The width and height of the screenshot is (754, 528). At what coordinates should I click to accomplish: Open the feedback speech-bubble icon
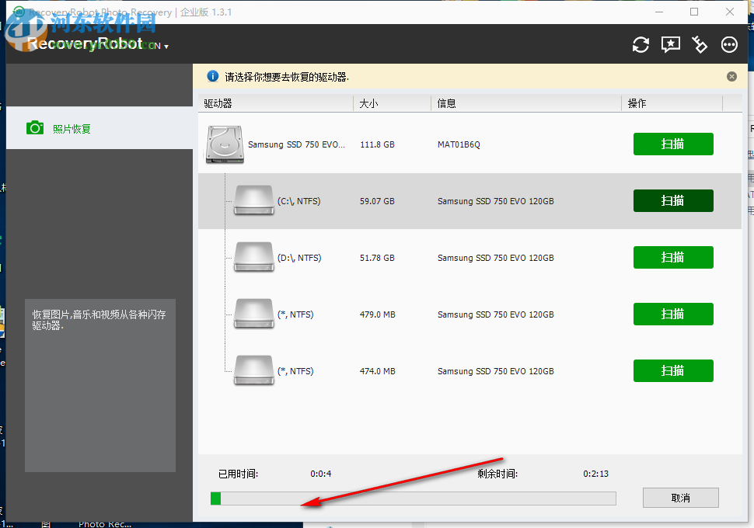point(669,44)
